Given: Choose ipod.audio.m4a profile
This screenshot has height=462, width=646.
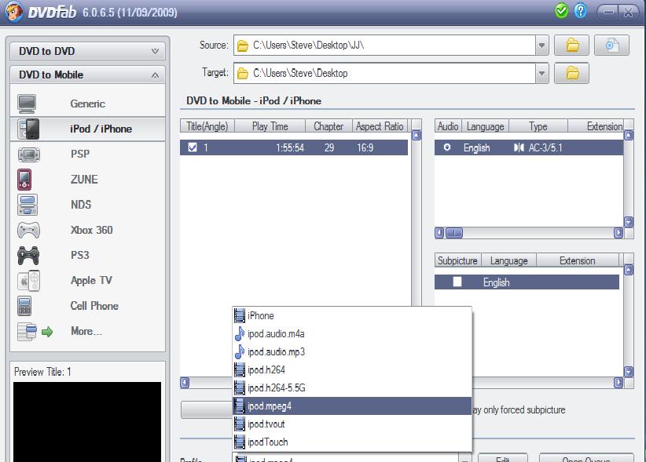Looking at the screenshot, I should 352,334.
